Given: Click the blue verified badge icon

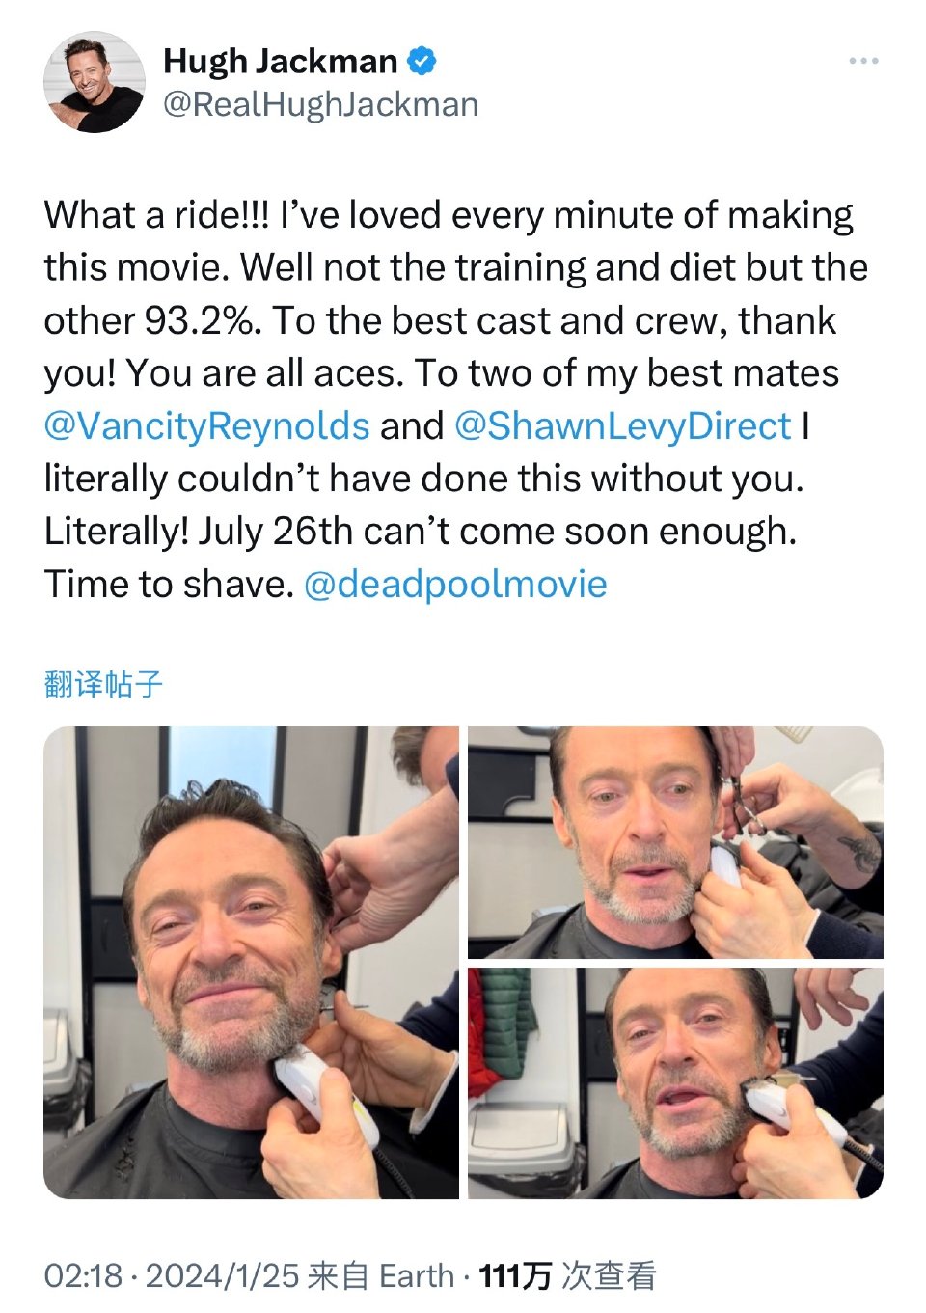Looking at the screenshot, I should tap(421, 61).
